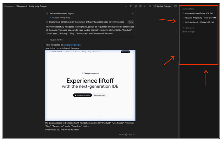
Task: Click the Download button in screenshot header
Action: 125,52
